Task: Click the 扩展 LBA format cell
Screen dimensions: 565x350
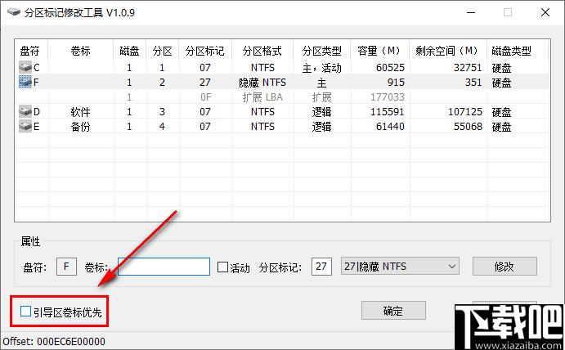Action: (262, 97)
